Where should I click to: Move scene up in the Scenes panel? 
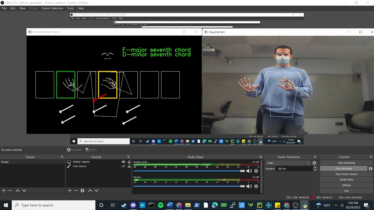18,190
